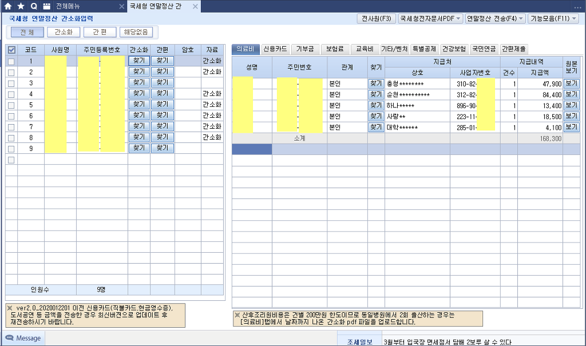Go to the home icon
This screenshot has width=586, height=346.
click(x=8, y=6)
